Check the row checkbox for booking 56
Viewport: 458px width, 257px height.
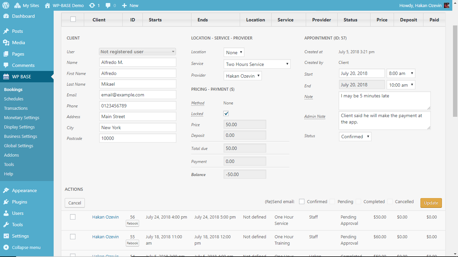click(x=72, y=217)
